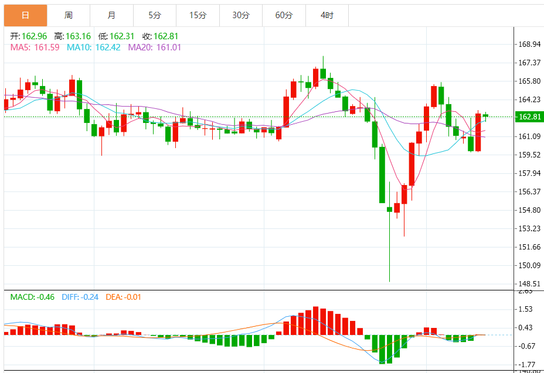Screen dimensions: 544x373
Task: Open the 15分 timeframe tab
Action: (198, 15)
